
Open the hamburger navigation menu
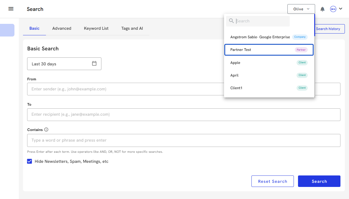(x=11, y=9)
